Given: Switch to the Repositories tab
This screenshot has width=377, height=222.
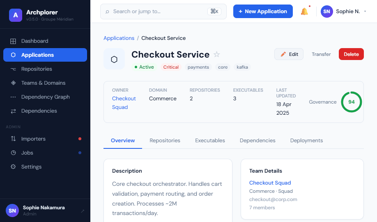Looking at the screenshot, I should click(x=165, y=141).
